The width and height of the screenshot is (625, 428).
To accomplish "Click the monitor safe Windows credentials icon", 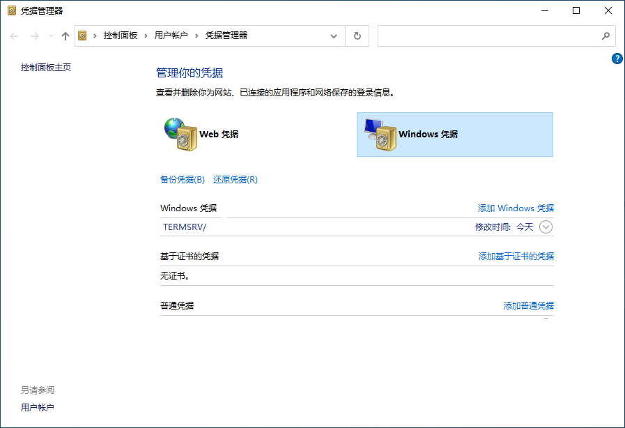I will click(x=380, y=135).
